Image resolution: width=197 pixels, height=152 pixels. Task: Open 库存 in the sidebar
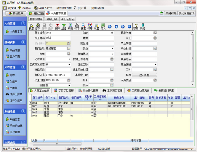pos(10,75)
